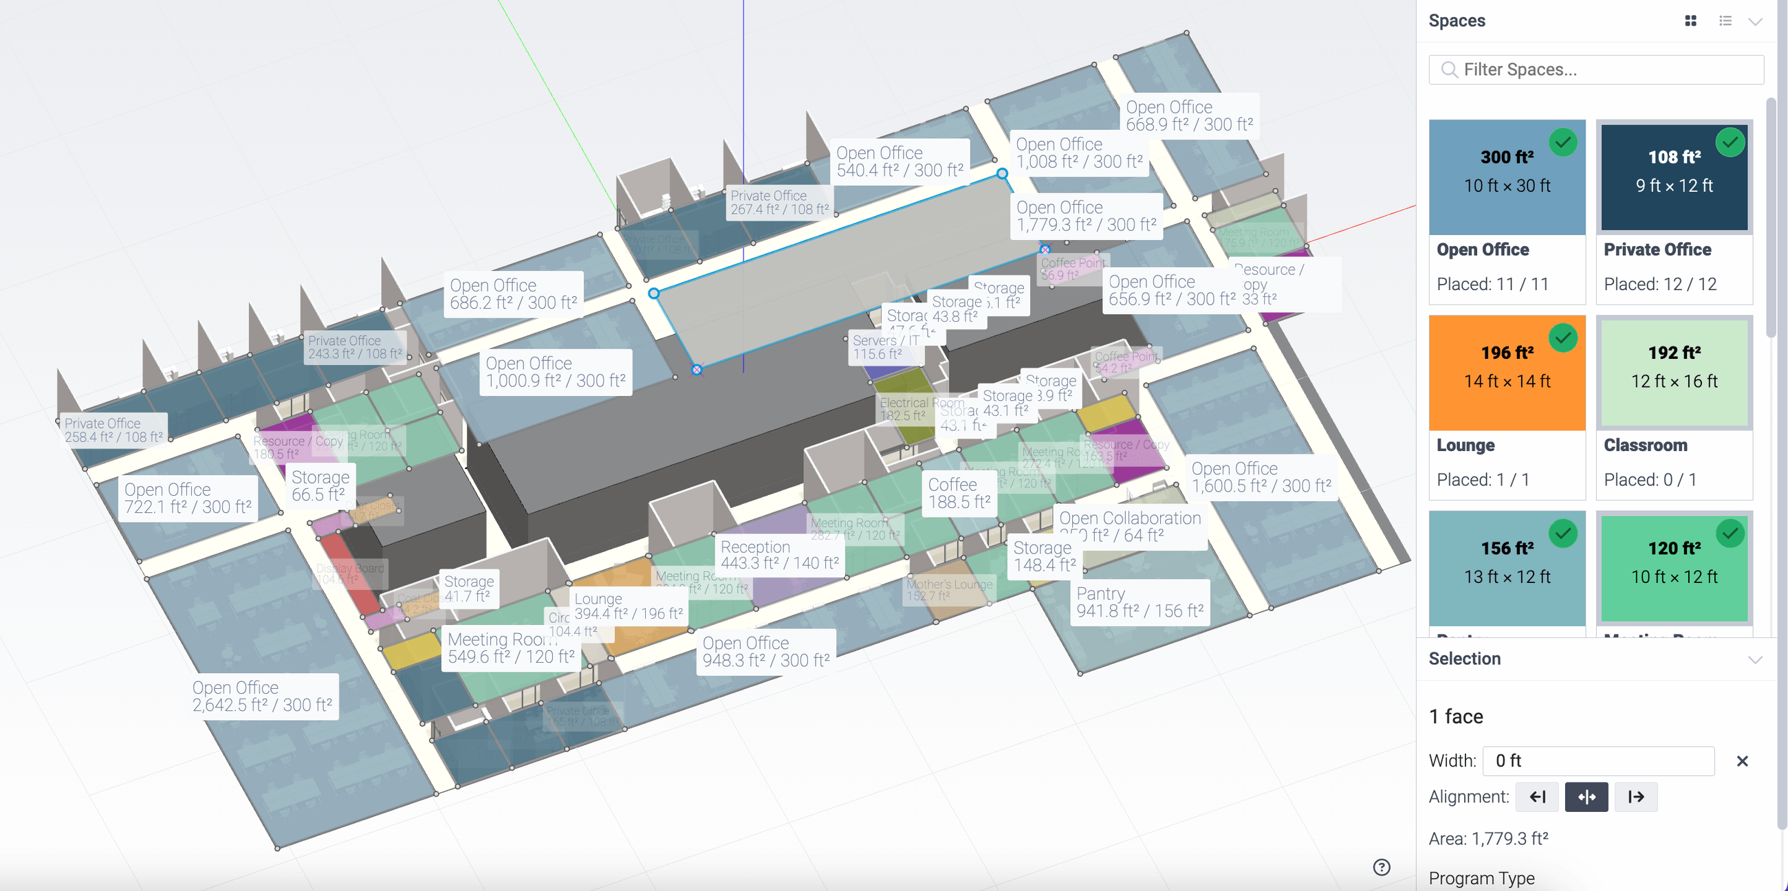Screen dimensions: 1788x891
Task: Click the filter search magnifier icon
Action: 1448,69
